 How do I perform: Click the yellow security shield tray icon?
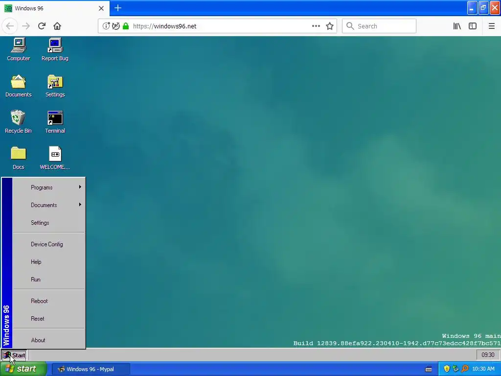coord(447,369)
